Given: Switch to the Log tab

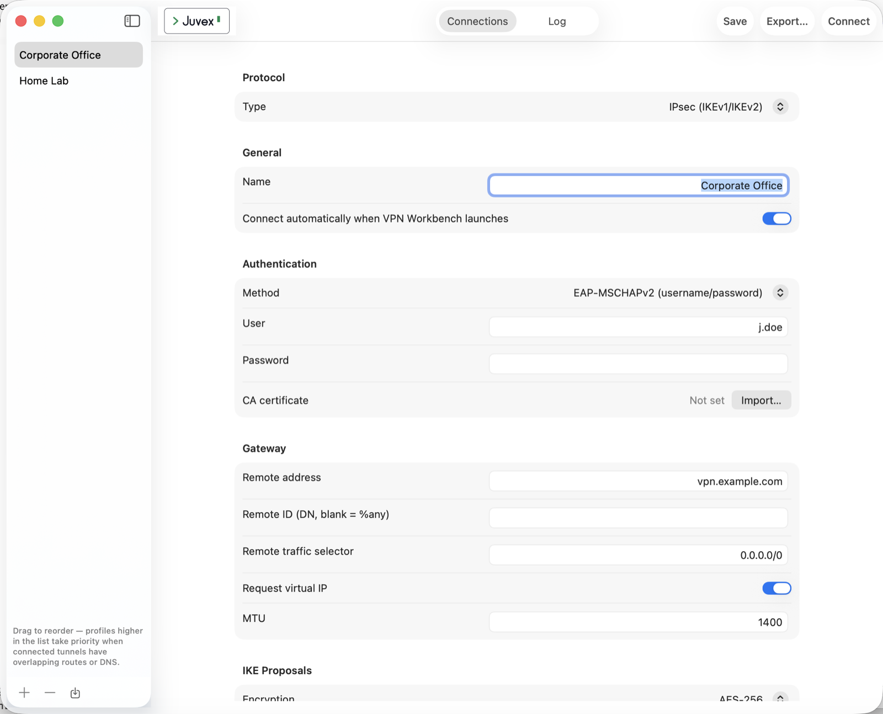Looking at the screenshot, I should coord(557,21).
